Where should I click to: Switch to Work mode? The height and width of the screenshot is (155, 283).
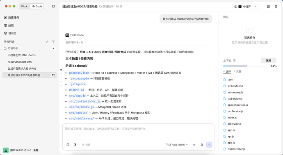(24, 6)
